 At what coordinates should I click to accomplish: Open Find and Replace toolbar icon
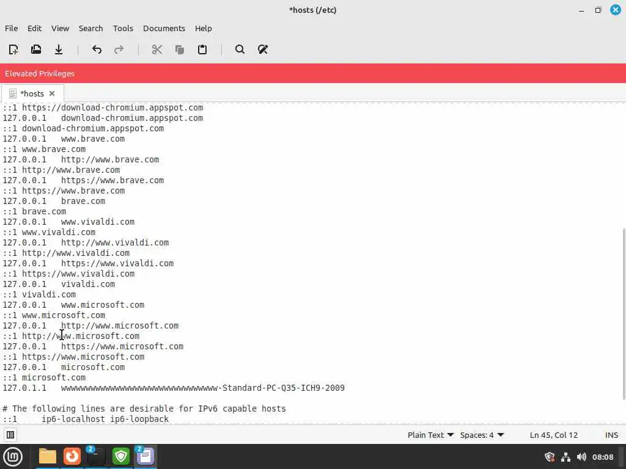click(x=263, y=49)
